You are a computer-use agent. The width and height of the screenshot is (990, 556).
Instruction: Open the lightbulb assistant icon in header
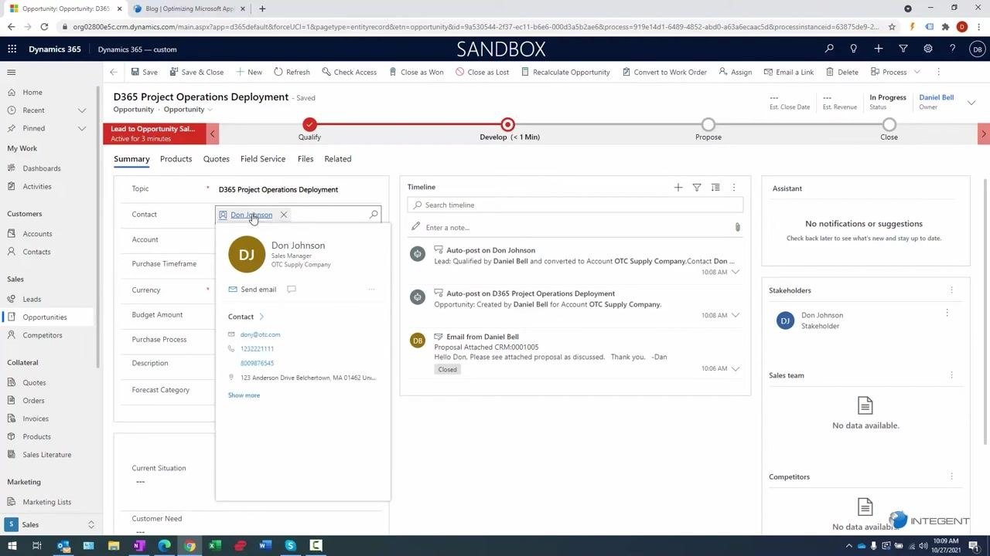tap(853, 49)
